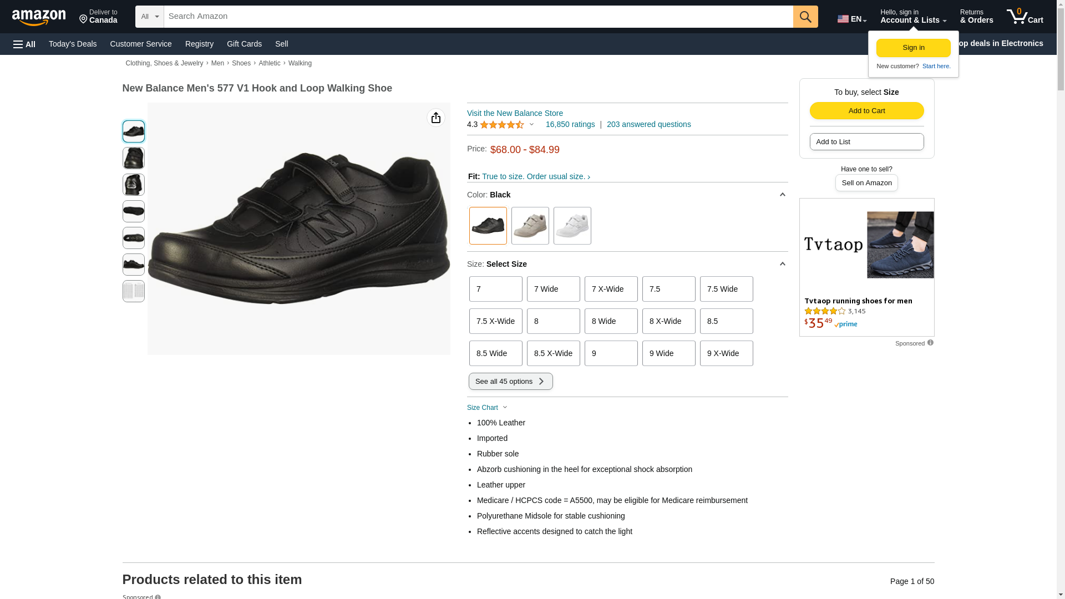Click the share icon on product image
Viewport: 1065px width, 599px height.
(436, 118)
